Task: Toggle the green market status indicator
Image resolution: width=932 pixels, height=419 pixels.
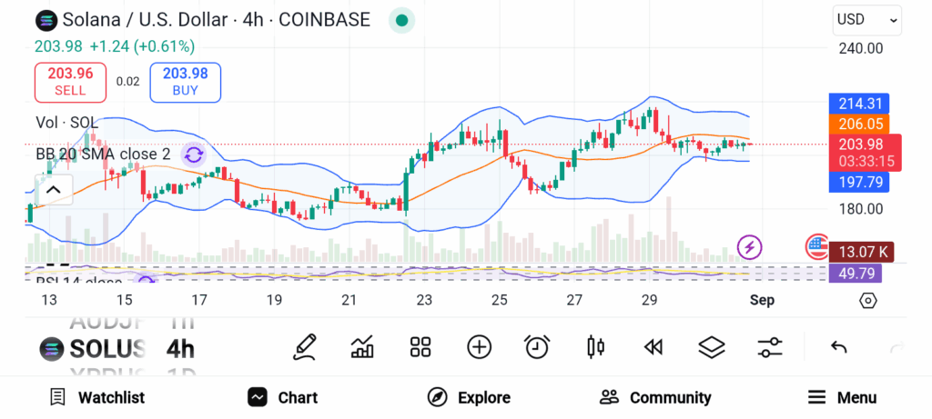Action: pos(401,20)
